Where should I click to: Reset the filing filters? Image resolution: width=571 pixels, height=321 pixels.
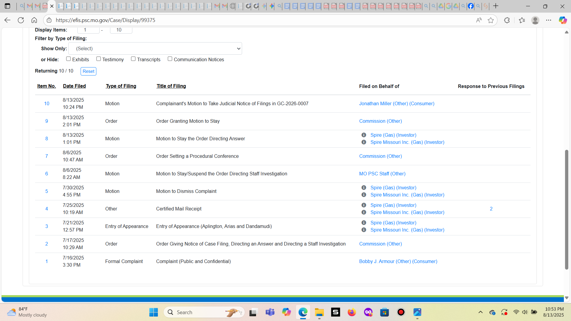coord(88,71)
